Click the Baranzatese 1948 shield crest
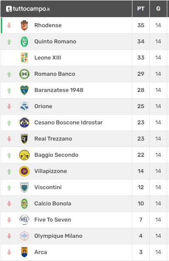The image size is (169, 261). click(x=24, y=90)
